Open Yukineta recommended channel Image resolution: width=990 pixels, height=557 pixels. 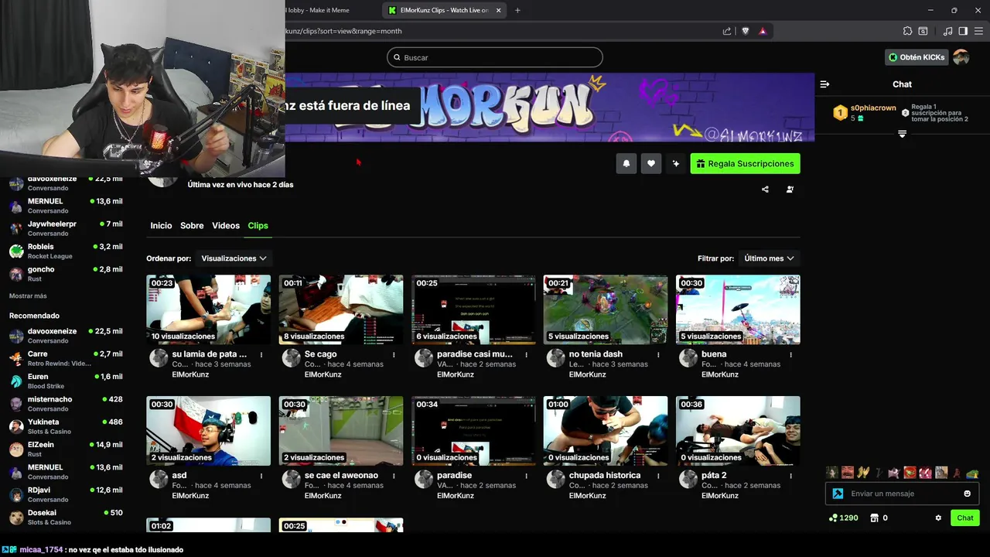pyautogui.click(x=66, y=426)
